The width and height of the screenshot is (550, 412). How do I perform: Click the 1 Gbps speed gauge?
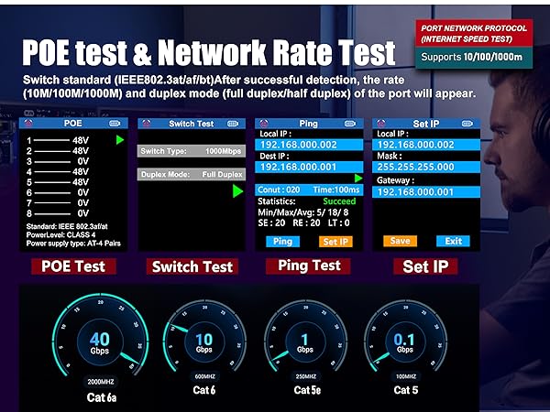[x=305, y=336]
